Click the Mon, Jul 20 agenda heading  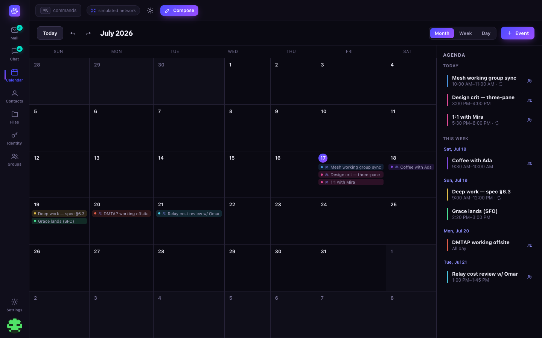456,231
